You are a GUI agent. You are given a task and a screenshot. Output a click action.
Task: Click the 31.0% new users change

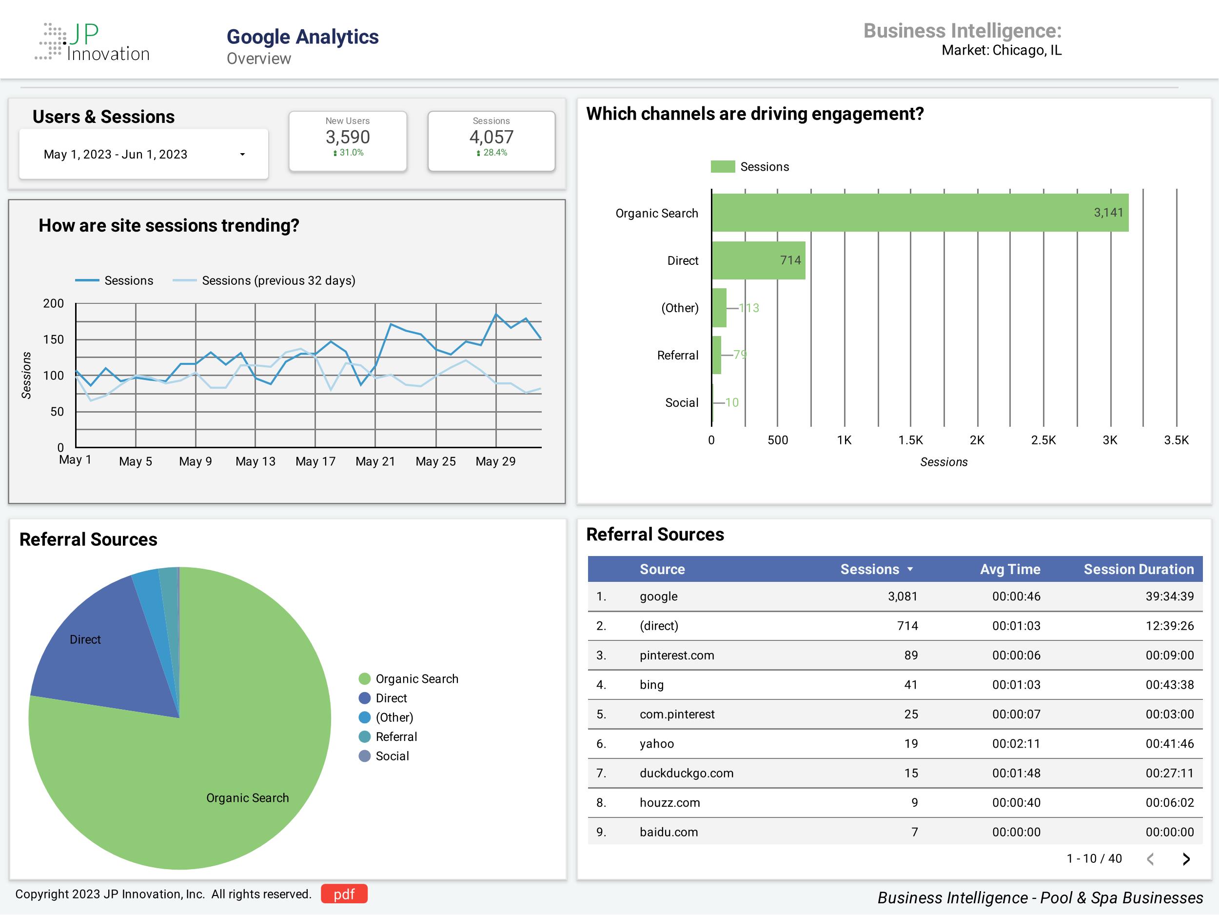click(348, 153)
